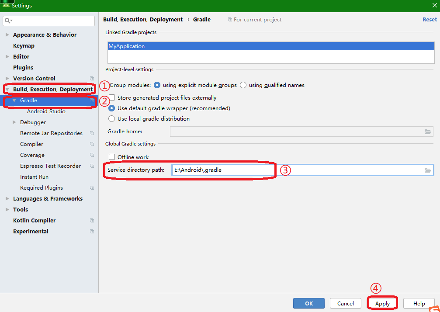
Task: Open the Plugins settings page
Action: pos(23,68)
